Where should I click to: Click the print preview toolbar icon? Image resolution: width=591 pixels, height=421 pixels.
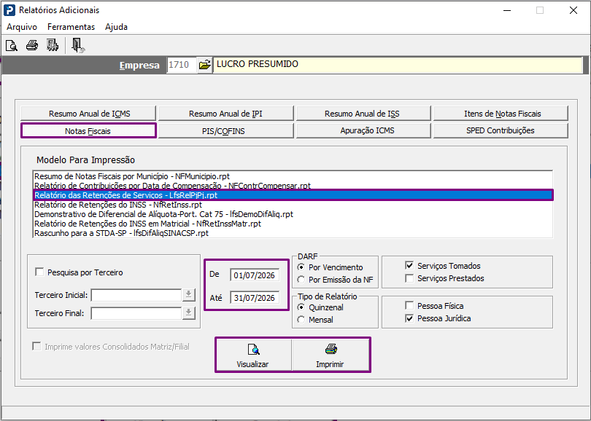(12, 46)
